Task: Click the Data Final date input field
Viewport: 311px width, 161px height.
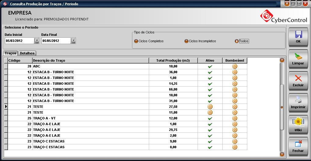Action: 56,41
